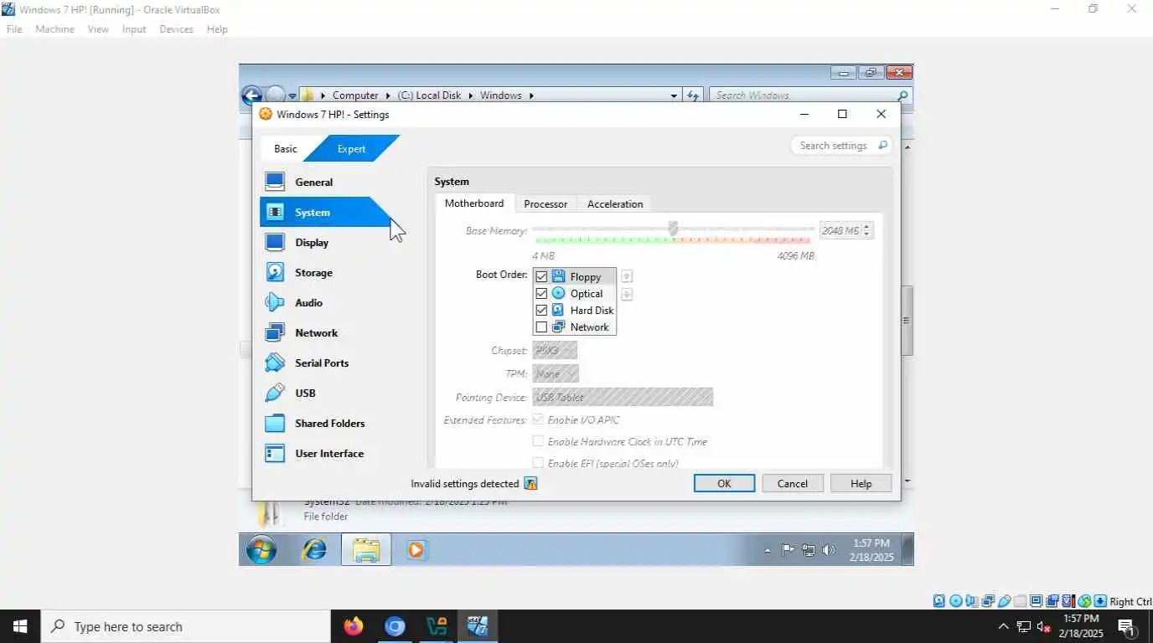Switch to the Acceleration tab
The image size is (1153, 643).
(615, 204)
